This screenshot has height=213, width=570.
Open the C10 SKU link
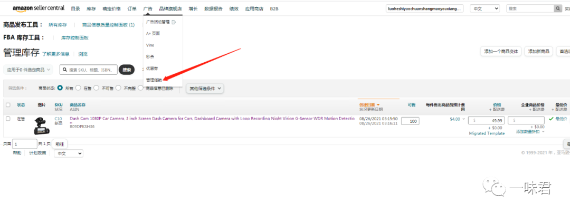58,119
